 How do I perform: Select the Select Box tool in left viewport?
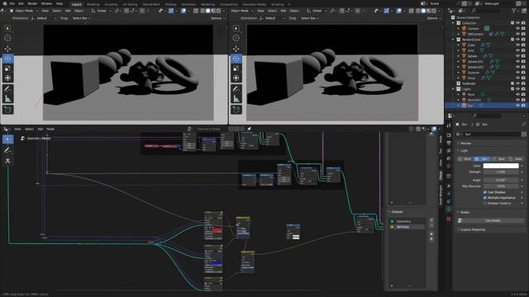[7, 29]
